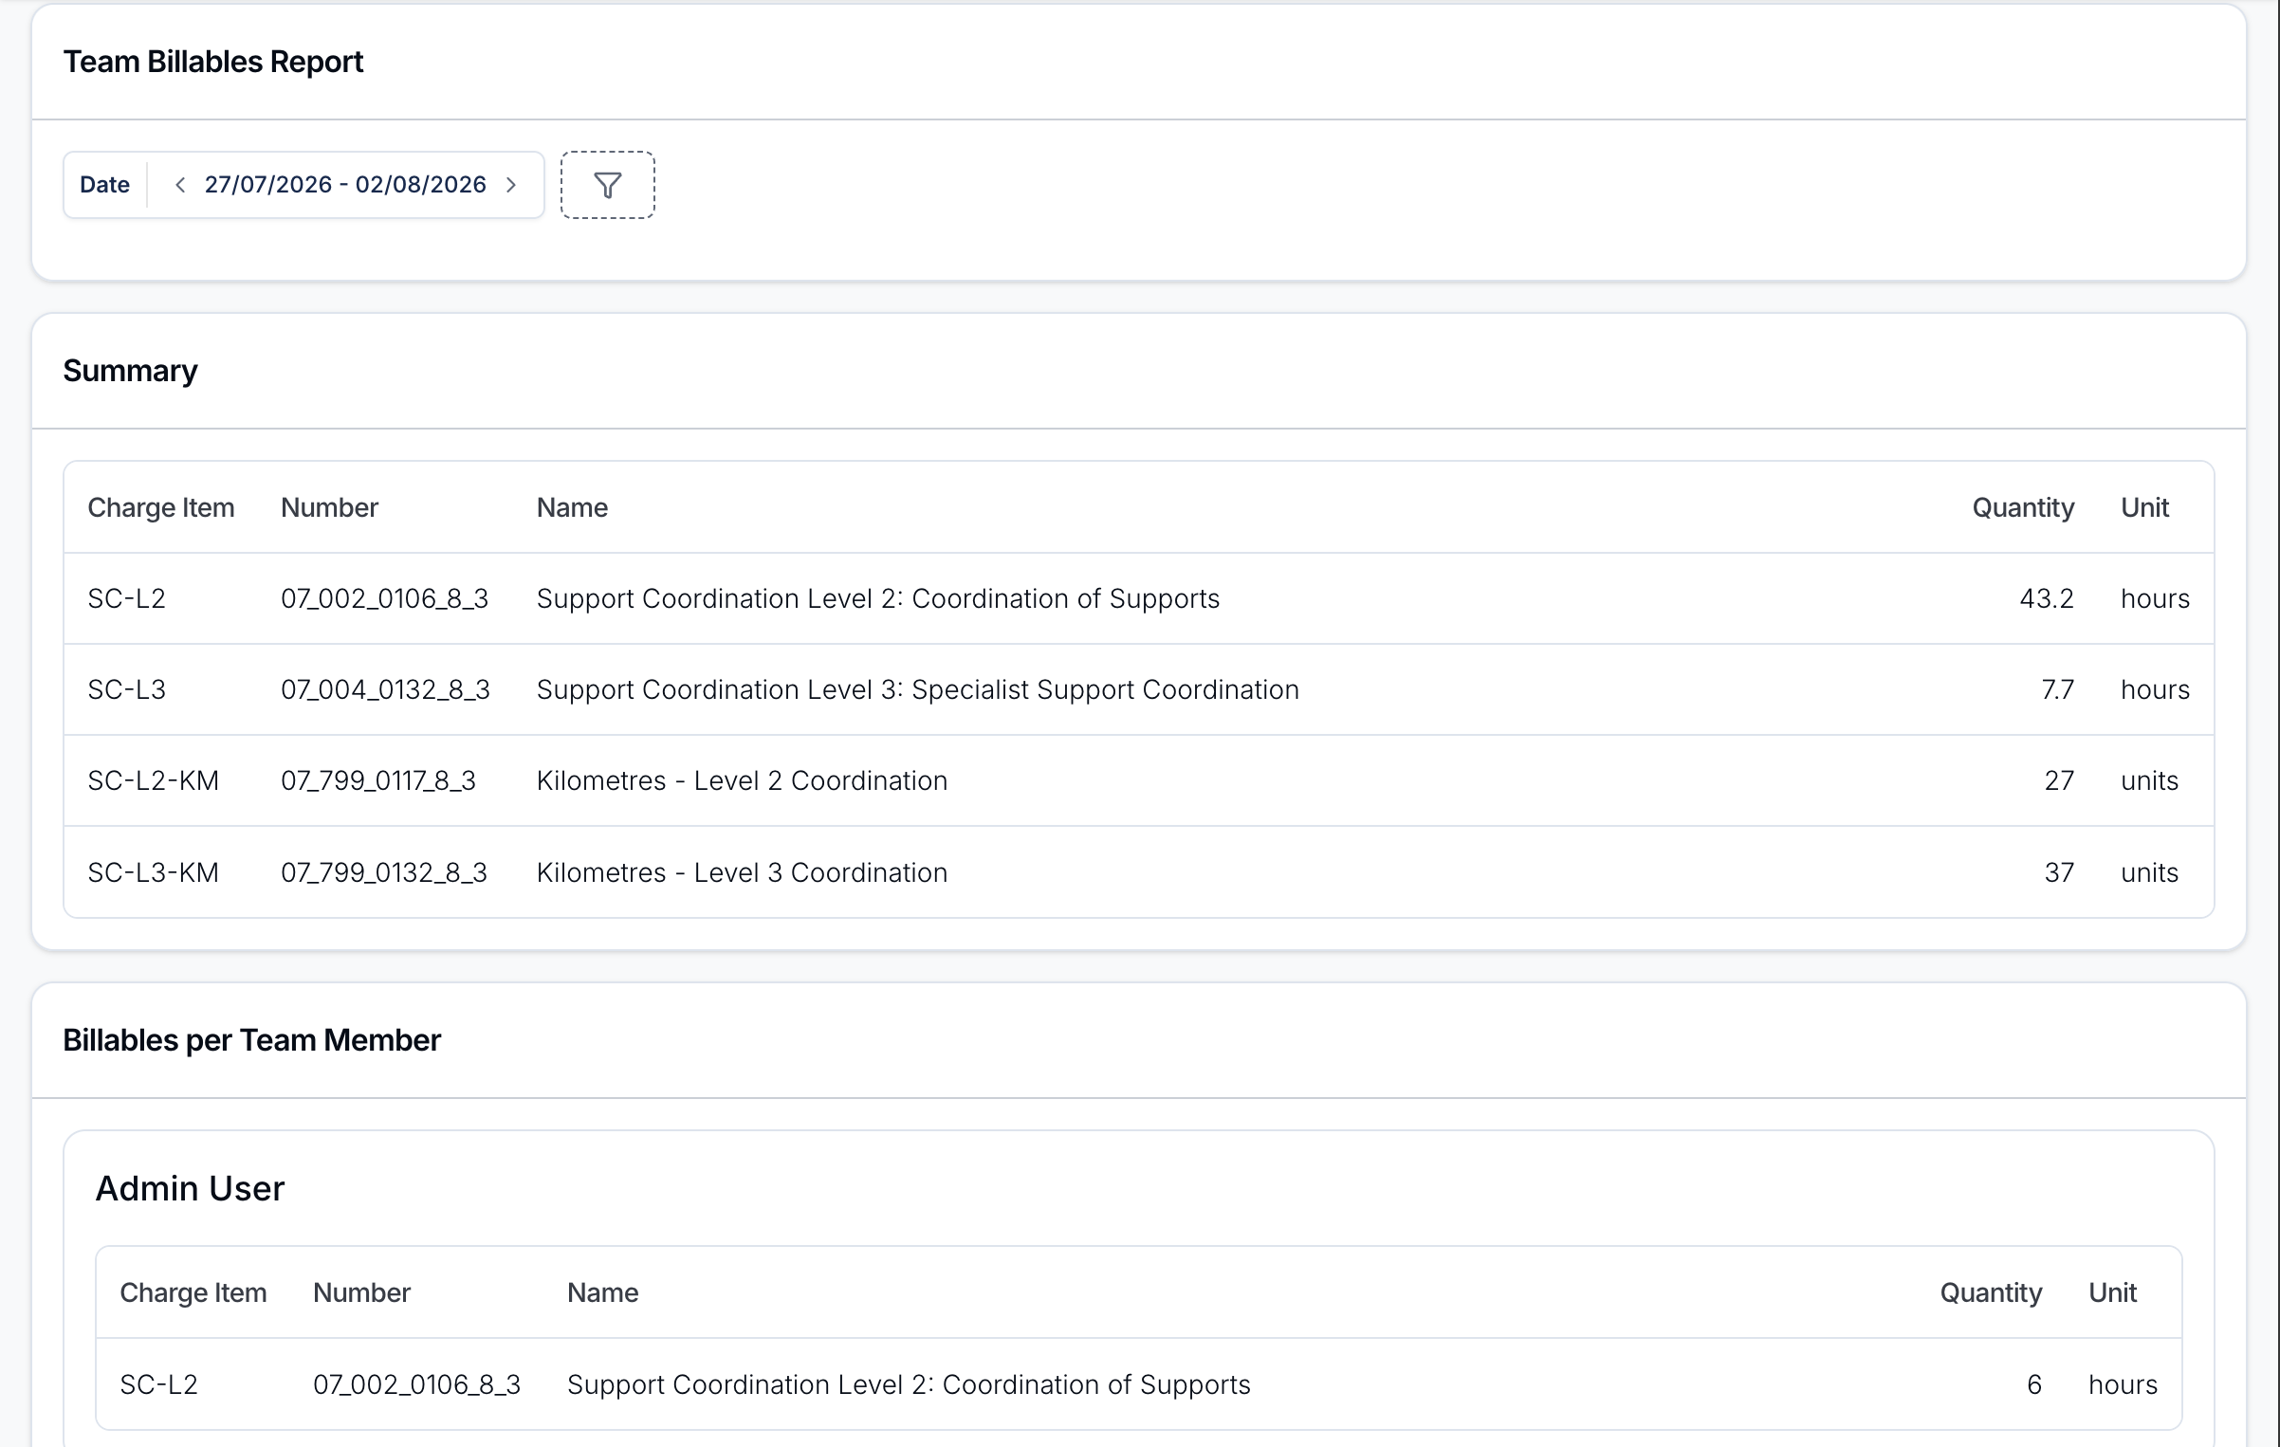Click Specialist Support Coordination name
Viewport: 2280px width, 1447px height.
[918, 689]
